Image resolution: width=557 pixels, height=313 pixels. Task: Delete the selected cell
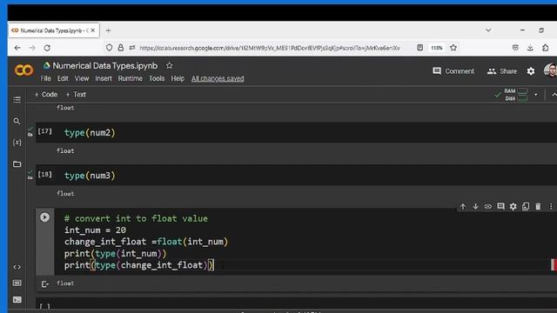(x=538, y=206)
